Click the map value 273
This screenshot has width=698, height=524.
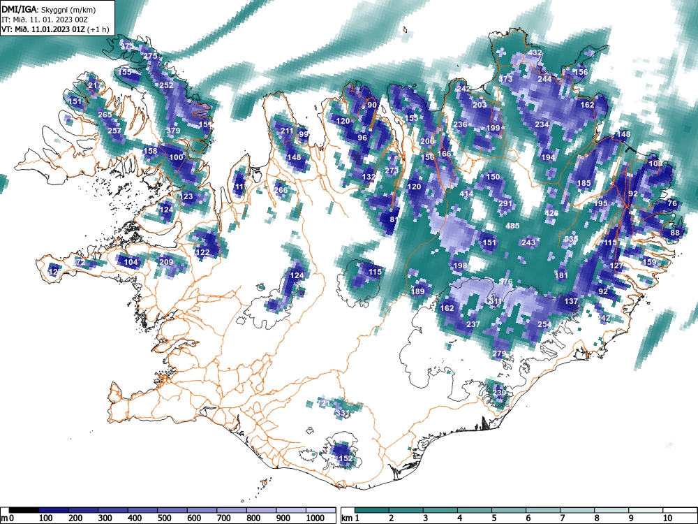(392, 170)
